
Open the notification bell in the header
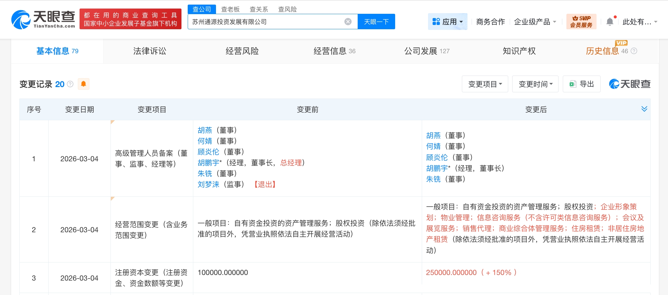pos(609,22)
